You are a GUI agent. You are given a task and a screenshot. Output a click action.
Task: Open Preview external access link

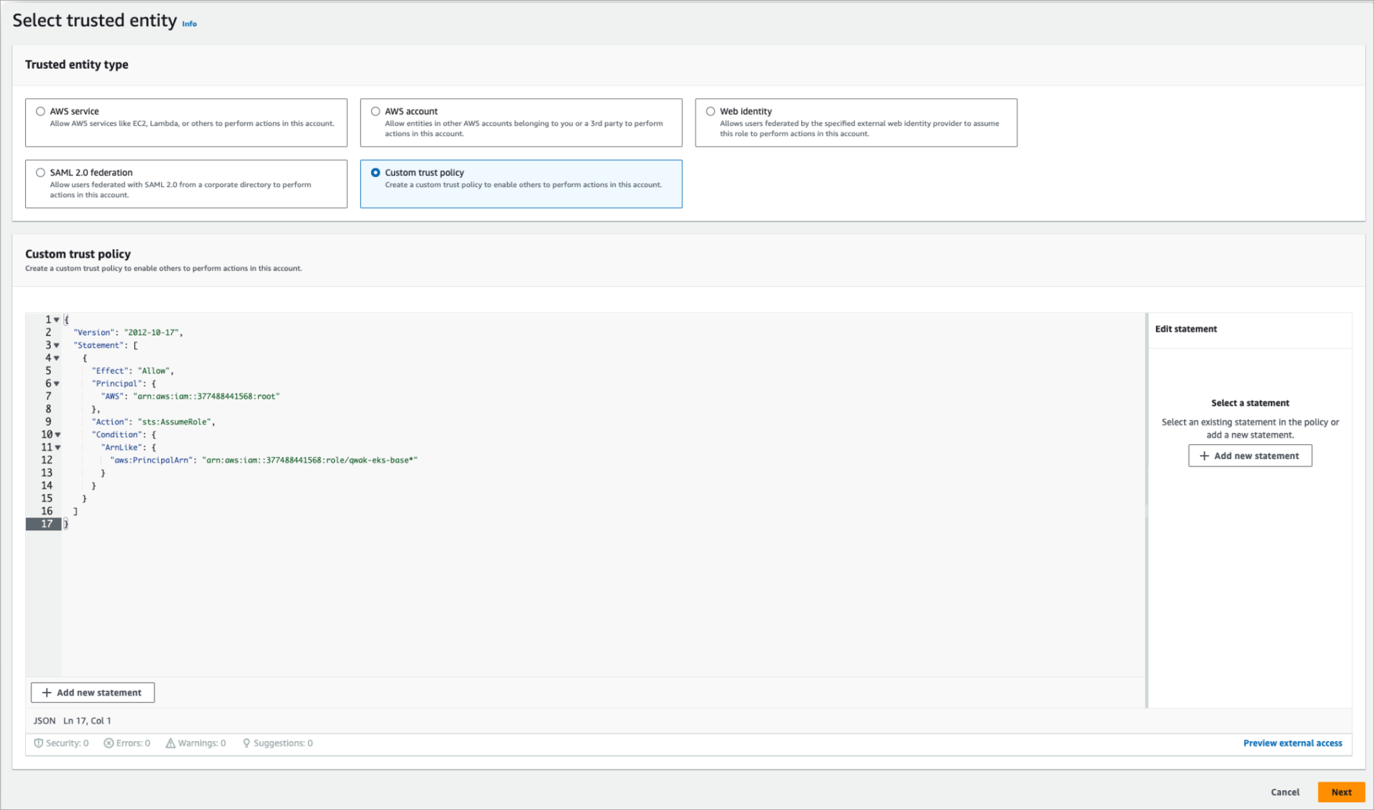click(1292, 743)
